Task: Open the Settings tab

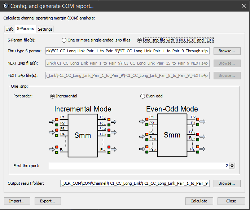Action: [x=45, y=29]
